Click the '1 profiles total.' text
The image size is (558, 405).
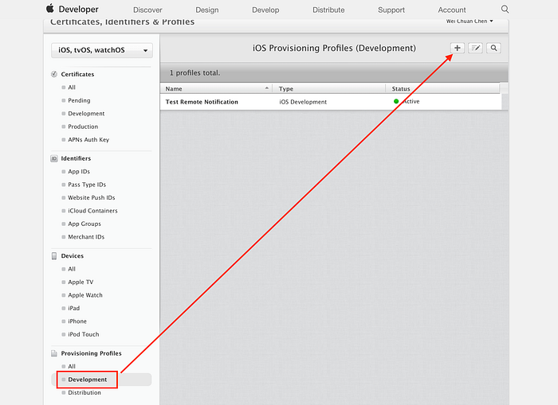[195, 73]
